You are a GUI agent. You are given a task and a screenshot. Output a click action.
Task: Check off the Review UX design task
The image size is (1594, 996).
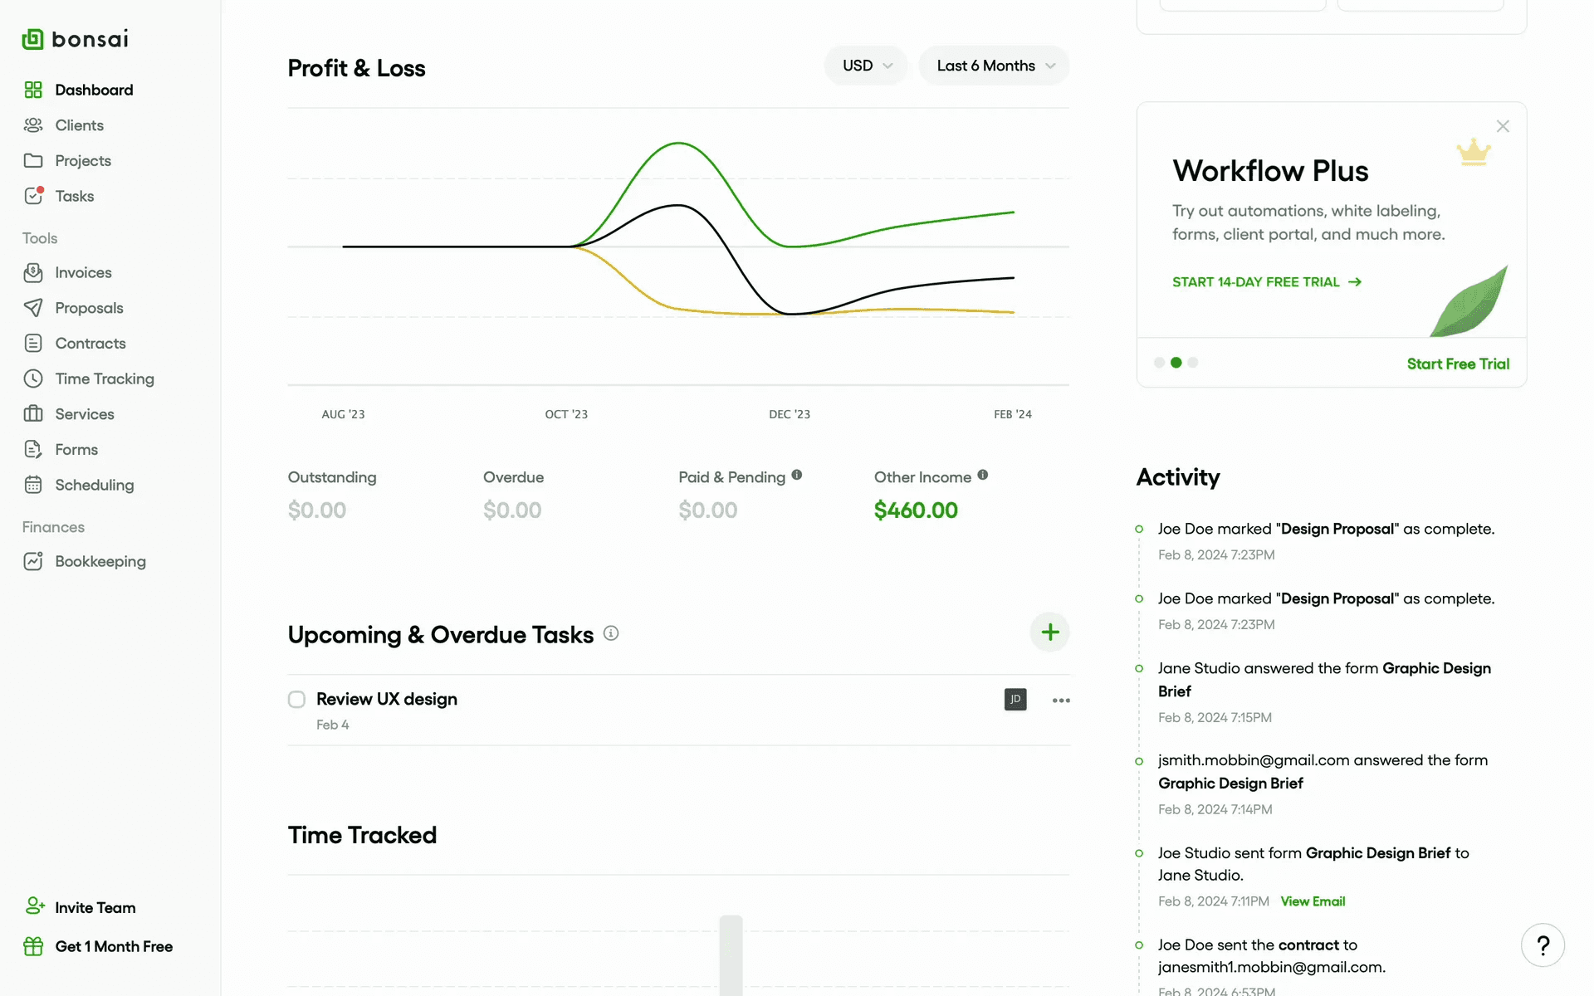296,700
